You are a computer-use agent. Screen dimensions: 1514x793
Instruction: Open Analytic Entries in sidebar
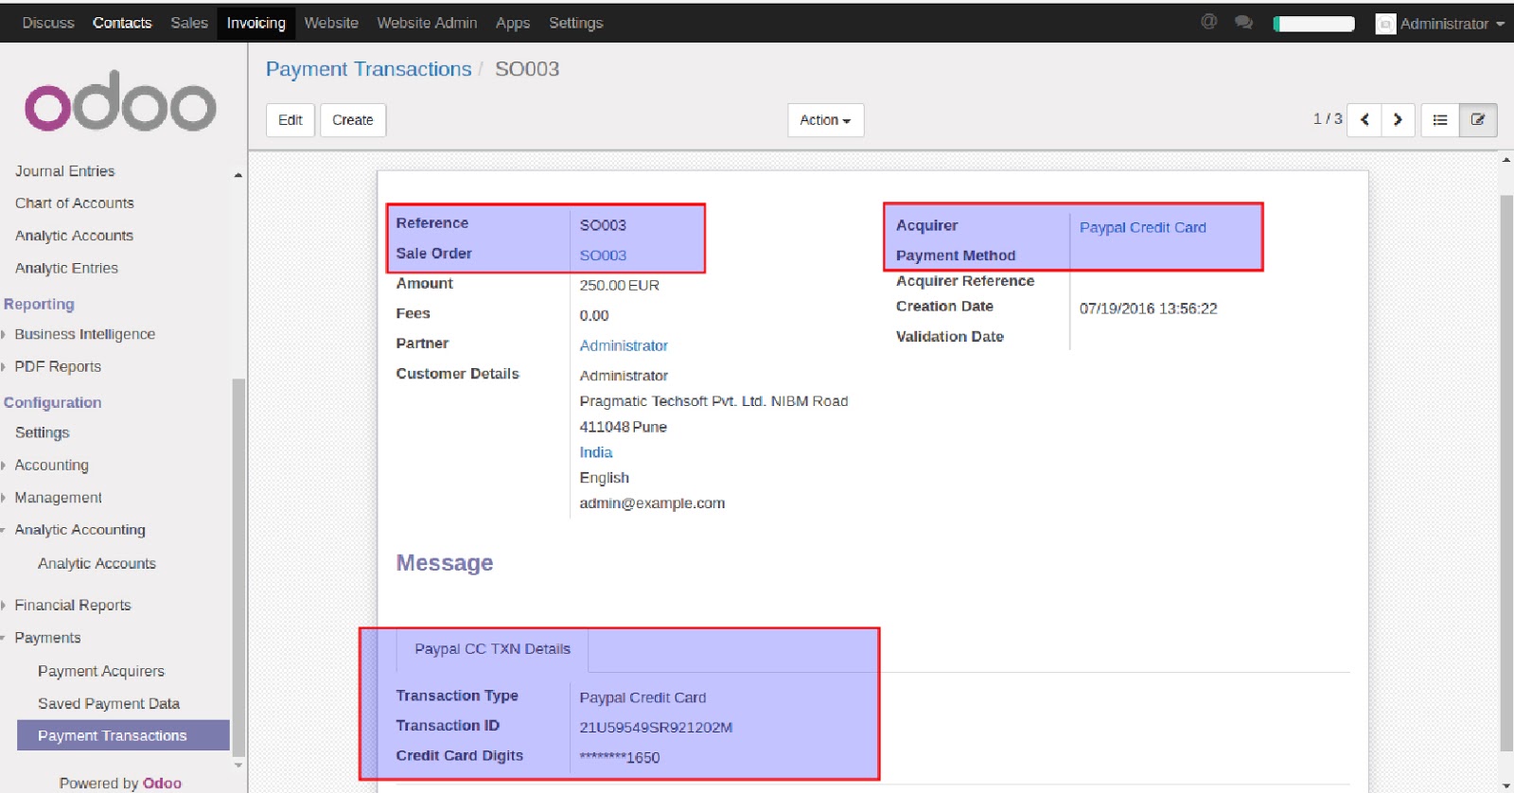click(66, 268)
